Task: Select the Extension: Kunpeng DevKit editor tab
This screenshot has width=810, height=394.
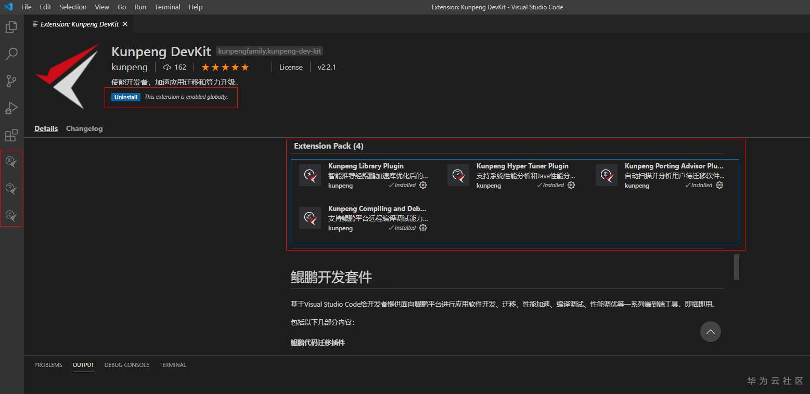Action: (x=80, y=24)
